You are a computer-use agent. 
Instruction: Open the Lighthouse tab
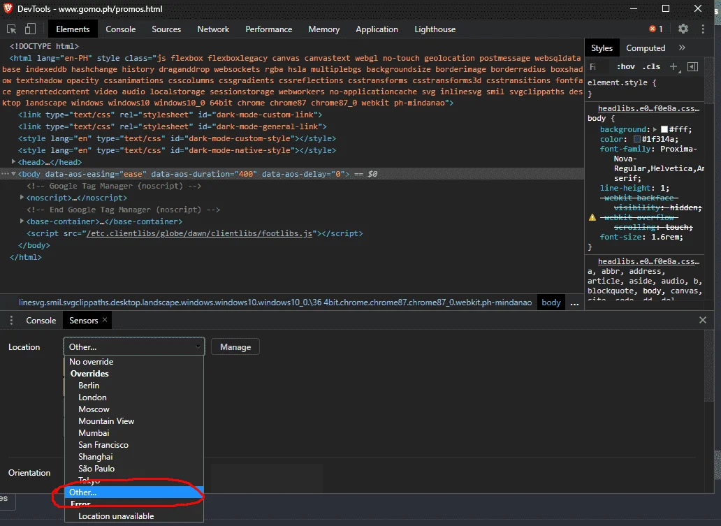(435, 29)
